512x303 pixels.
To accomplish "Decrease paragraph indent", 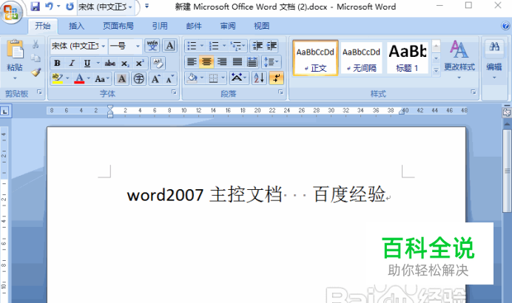I will tap(257, 46).
